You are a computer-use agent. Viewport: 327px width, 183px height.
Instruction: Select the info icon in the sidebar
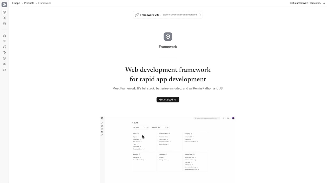click(4, 12)
